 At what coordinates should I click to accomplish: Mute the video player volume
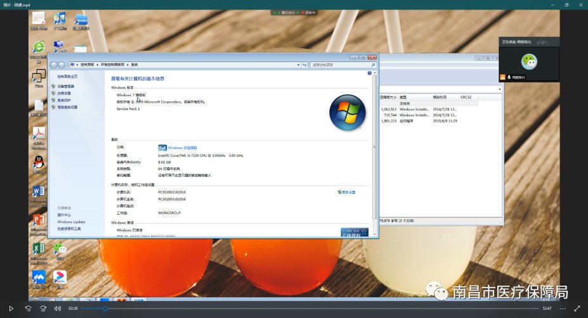coord(58,308)
